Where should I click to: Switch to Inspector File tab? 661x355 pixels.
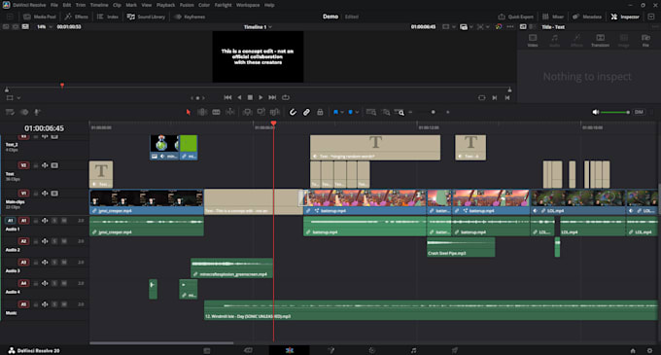point(645,41)
